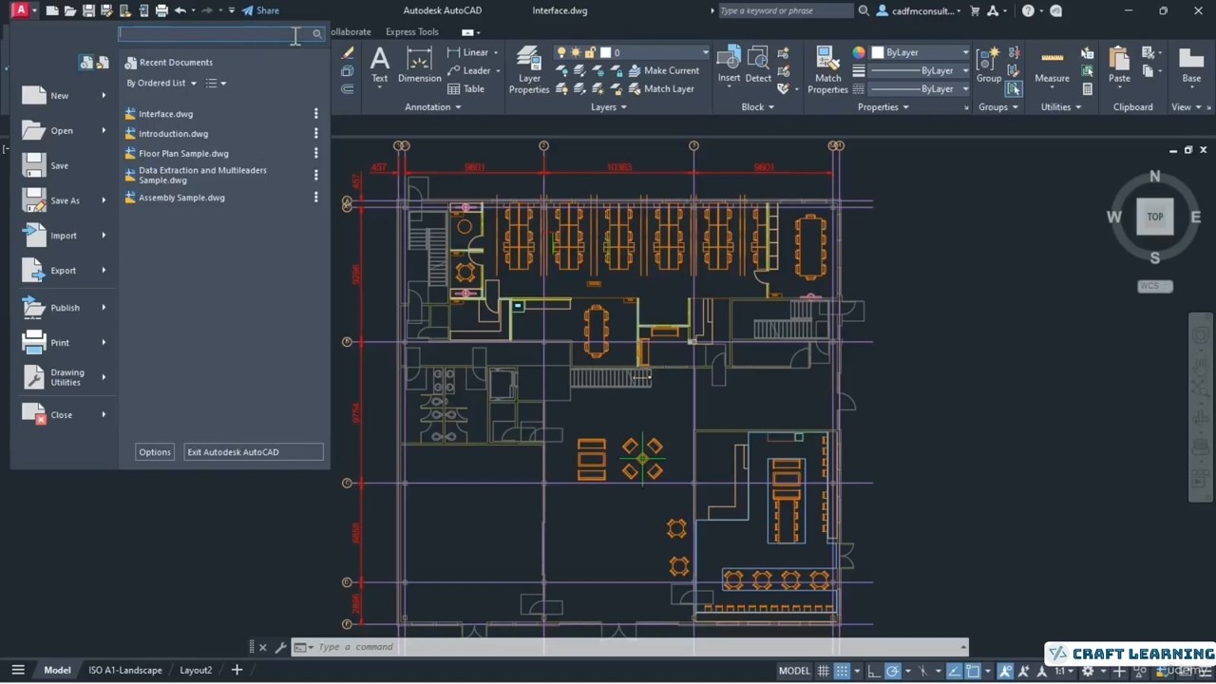Click the Table annotation tool
1216x684 pixels.
[x=465, y=88]
